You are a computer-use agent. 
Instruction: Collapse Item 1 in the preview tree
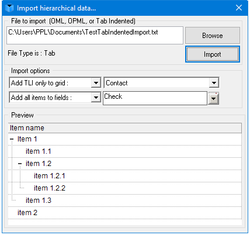(x=12, y=139)
